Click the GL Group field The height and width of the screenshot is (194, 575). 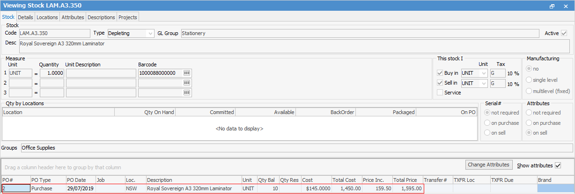tap(360, 33)
